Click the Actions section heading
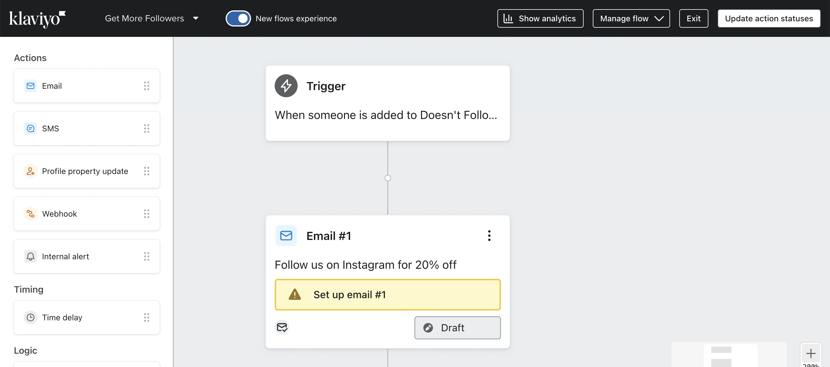830x367 pixels. 30,58
